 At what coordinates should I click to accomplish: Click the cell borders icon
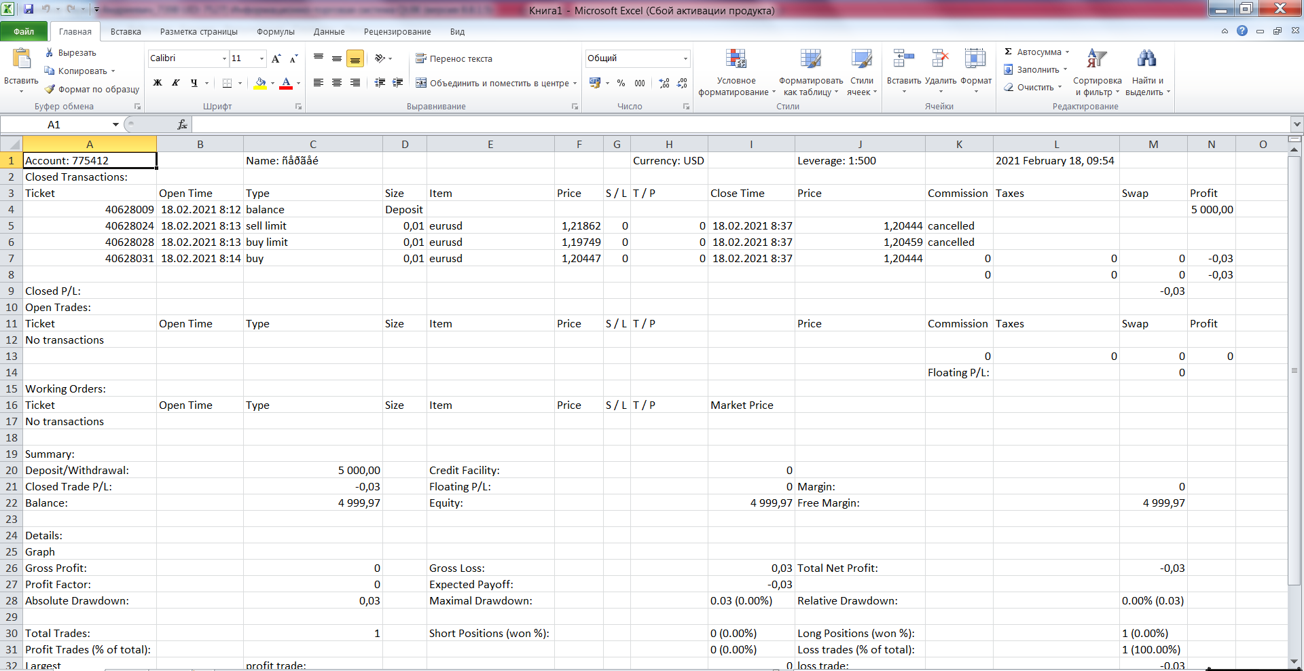click(228, 83)
